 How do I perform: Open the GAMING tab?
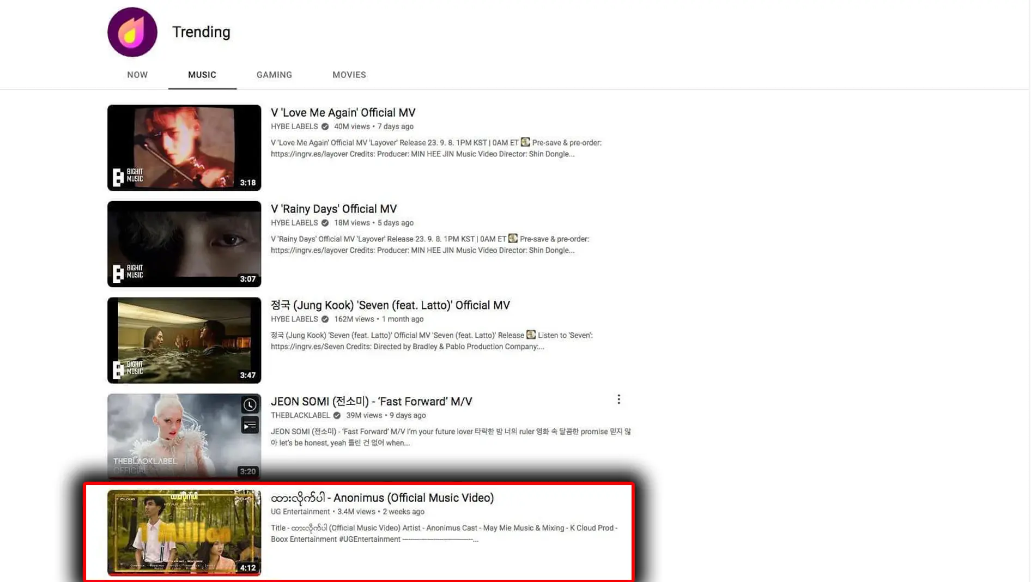274,75
